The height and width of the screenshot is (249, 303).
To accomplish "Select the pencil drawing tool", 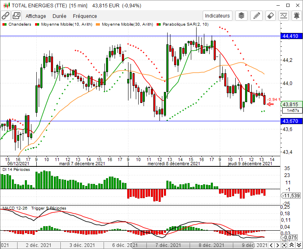I will tap(257, 16).
